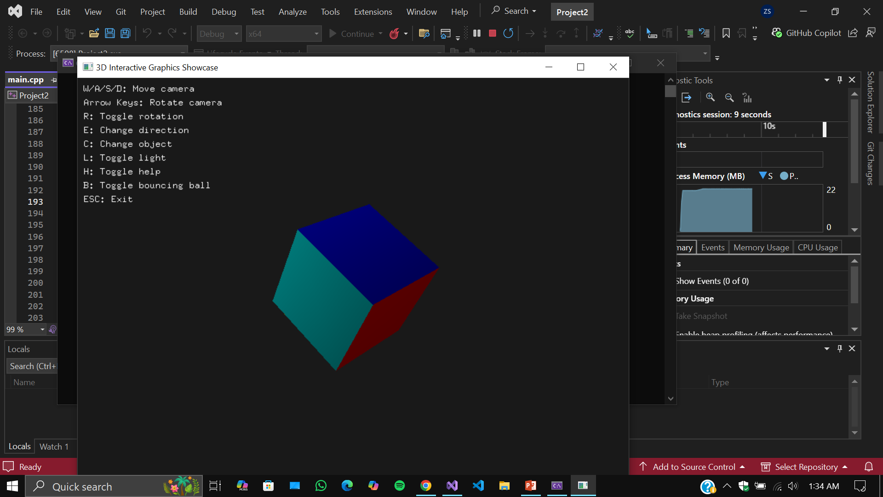
Task: Close the Diagnostic Tools panel
Action: pyautogui.click(x=852, y=80)
